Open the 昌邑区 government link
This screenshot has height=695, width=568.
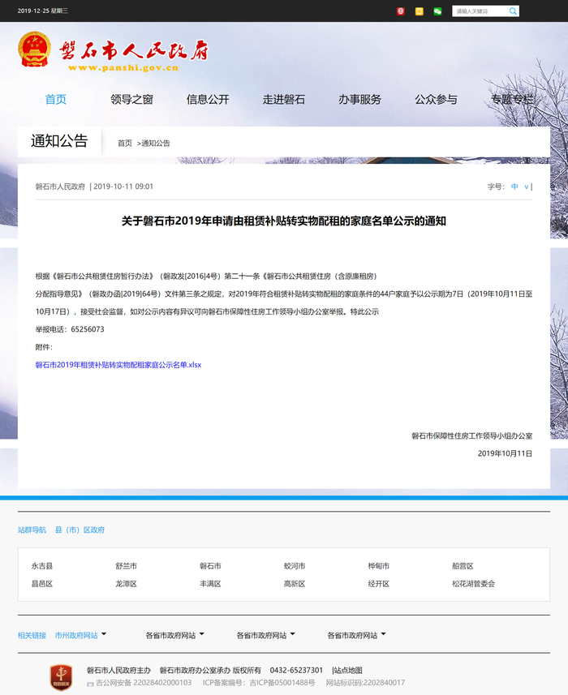click(42, 584)
